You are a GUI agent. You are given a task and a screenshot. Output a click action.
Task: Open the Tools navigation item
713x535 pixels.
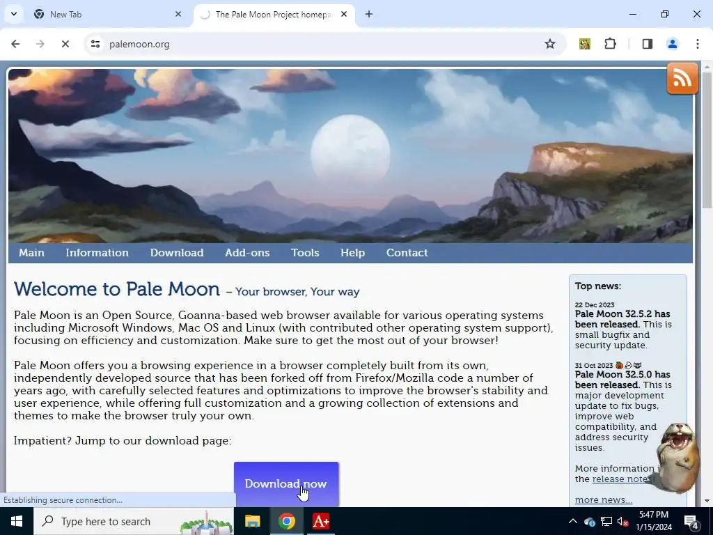coord(305,252)
